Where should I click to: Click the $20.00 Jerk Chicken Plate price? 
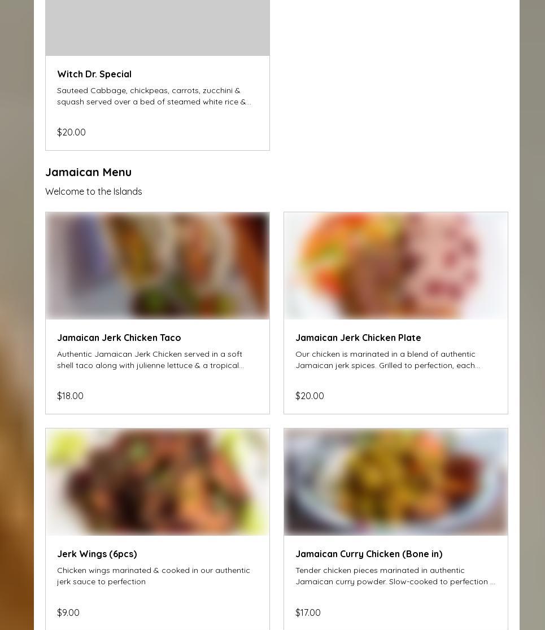[x=309, y=396]
